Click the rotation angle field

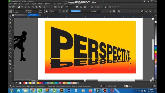(55, 11)
